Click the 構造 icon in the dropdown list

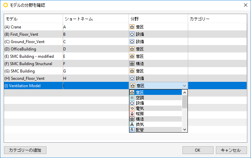point(132,119)
